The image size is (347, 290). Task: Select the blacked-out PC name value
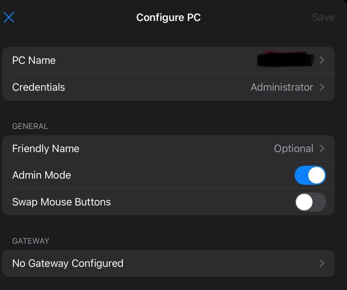pos(285,60)
